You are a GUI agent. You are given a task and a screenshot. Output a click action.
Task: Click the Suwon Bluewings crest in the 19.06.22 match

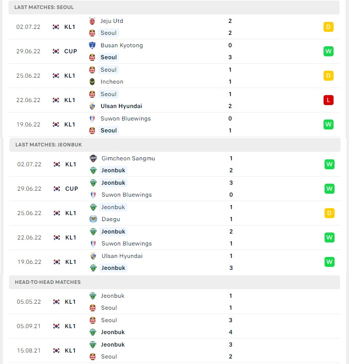(x=92, y=119)
